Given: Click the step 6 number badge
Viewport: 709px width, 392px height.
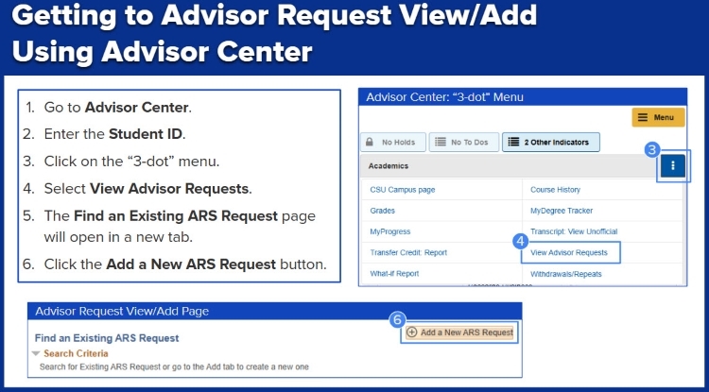Looking at the screenshot, I should [x=397, y=319].
